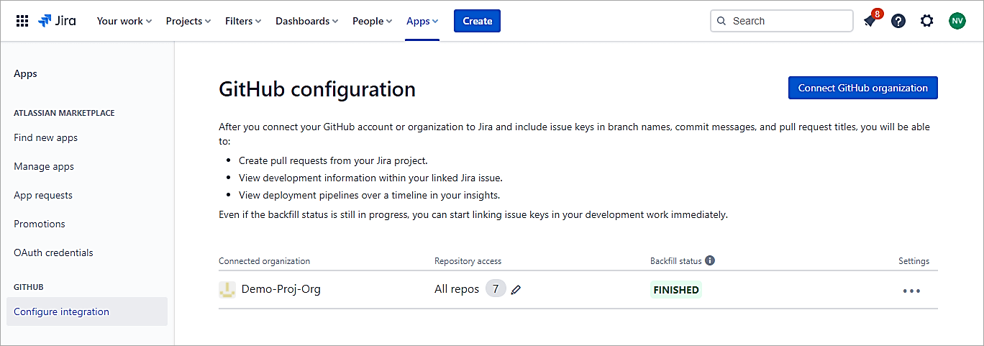This screenshot has height=346, width=984.
Task: Edit repository access with pencil icon
Action: [x=516, y=290]
